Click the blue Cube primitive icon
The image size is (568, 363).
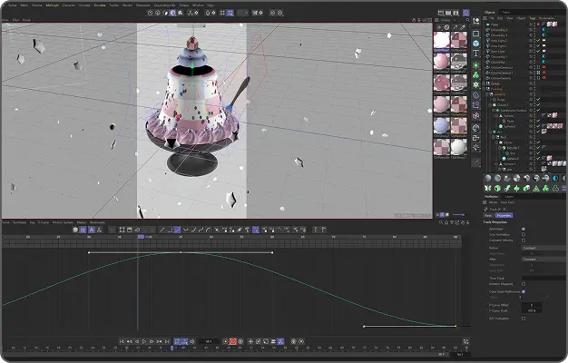point(476,44)
